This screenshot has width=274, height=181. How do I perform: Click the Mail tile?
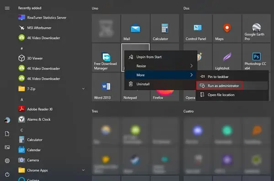(136, 28)
